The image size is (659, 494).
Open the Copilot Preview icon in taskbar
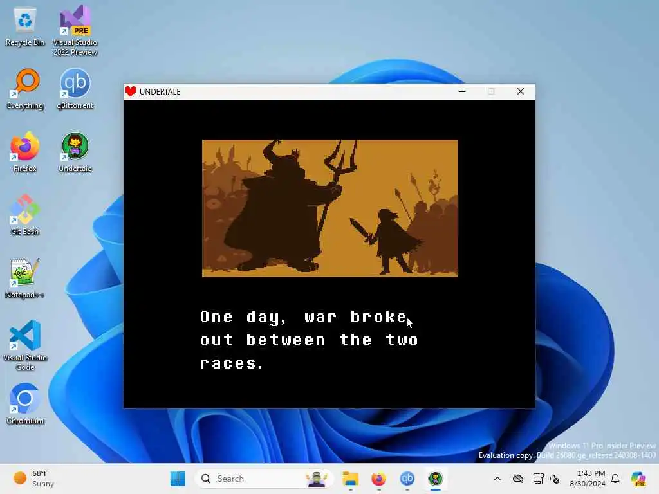[638, 479]
